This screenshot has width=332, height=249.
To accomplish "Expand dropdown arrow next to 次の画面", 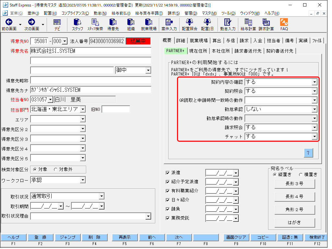I will 43,25.
